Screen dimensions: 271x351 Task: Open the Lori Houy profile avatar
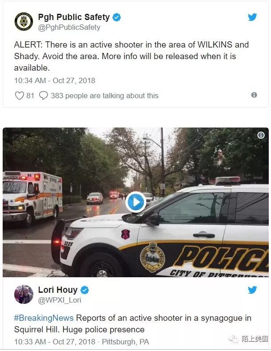tap(24, 295)
